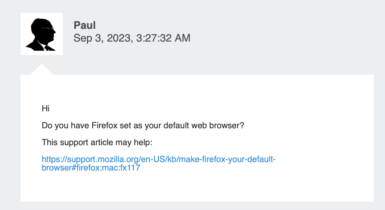This screenshot has height=210, width=385.
Task: Click Paul's silhouette avatar image
Action: click(42, 34)
